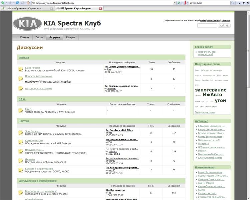Viewport: 250px width, 200px height.
Task: Open Штатный иммобилайзер active topic
Action: tap(210, 158)
